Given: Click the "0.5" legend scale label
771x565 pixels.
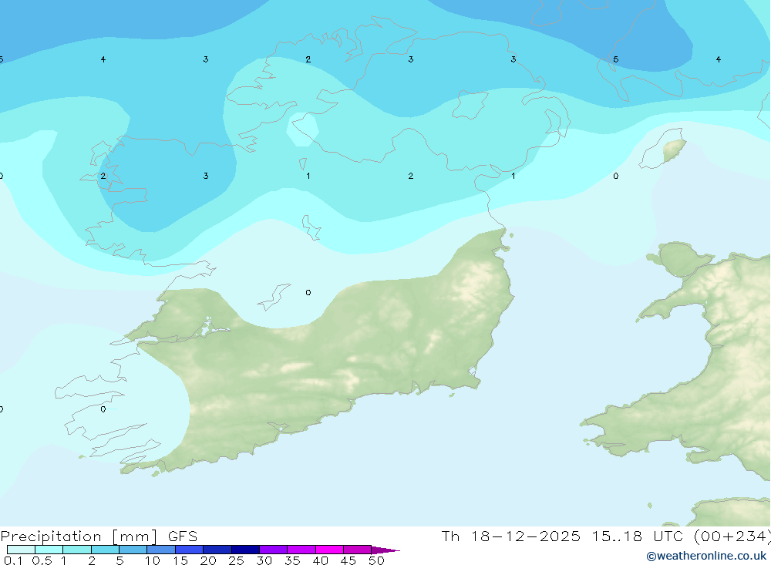Looking at the screenshot, I should coord(42,560).
